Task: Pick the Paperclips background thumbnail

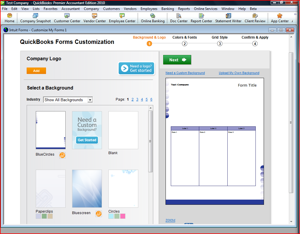Action: [51, 189]
